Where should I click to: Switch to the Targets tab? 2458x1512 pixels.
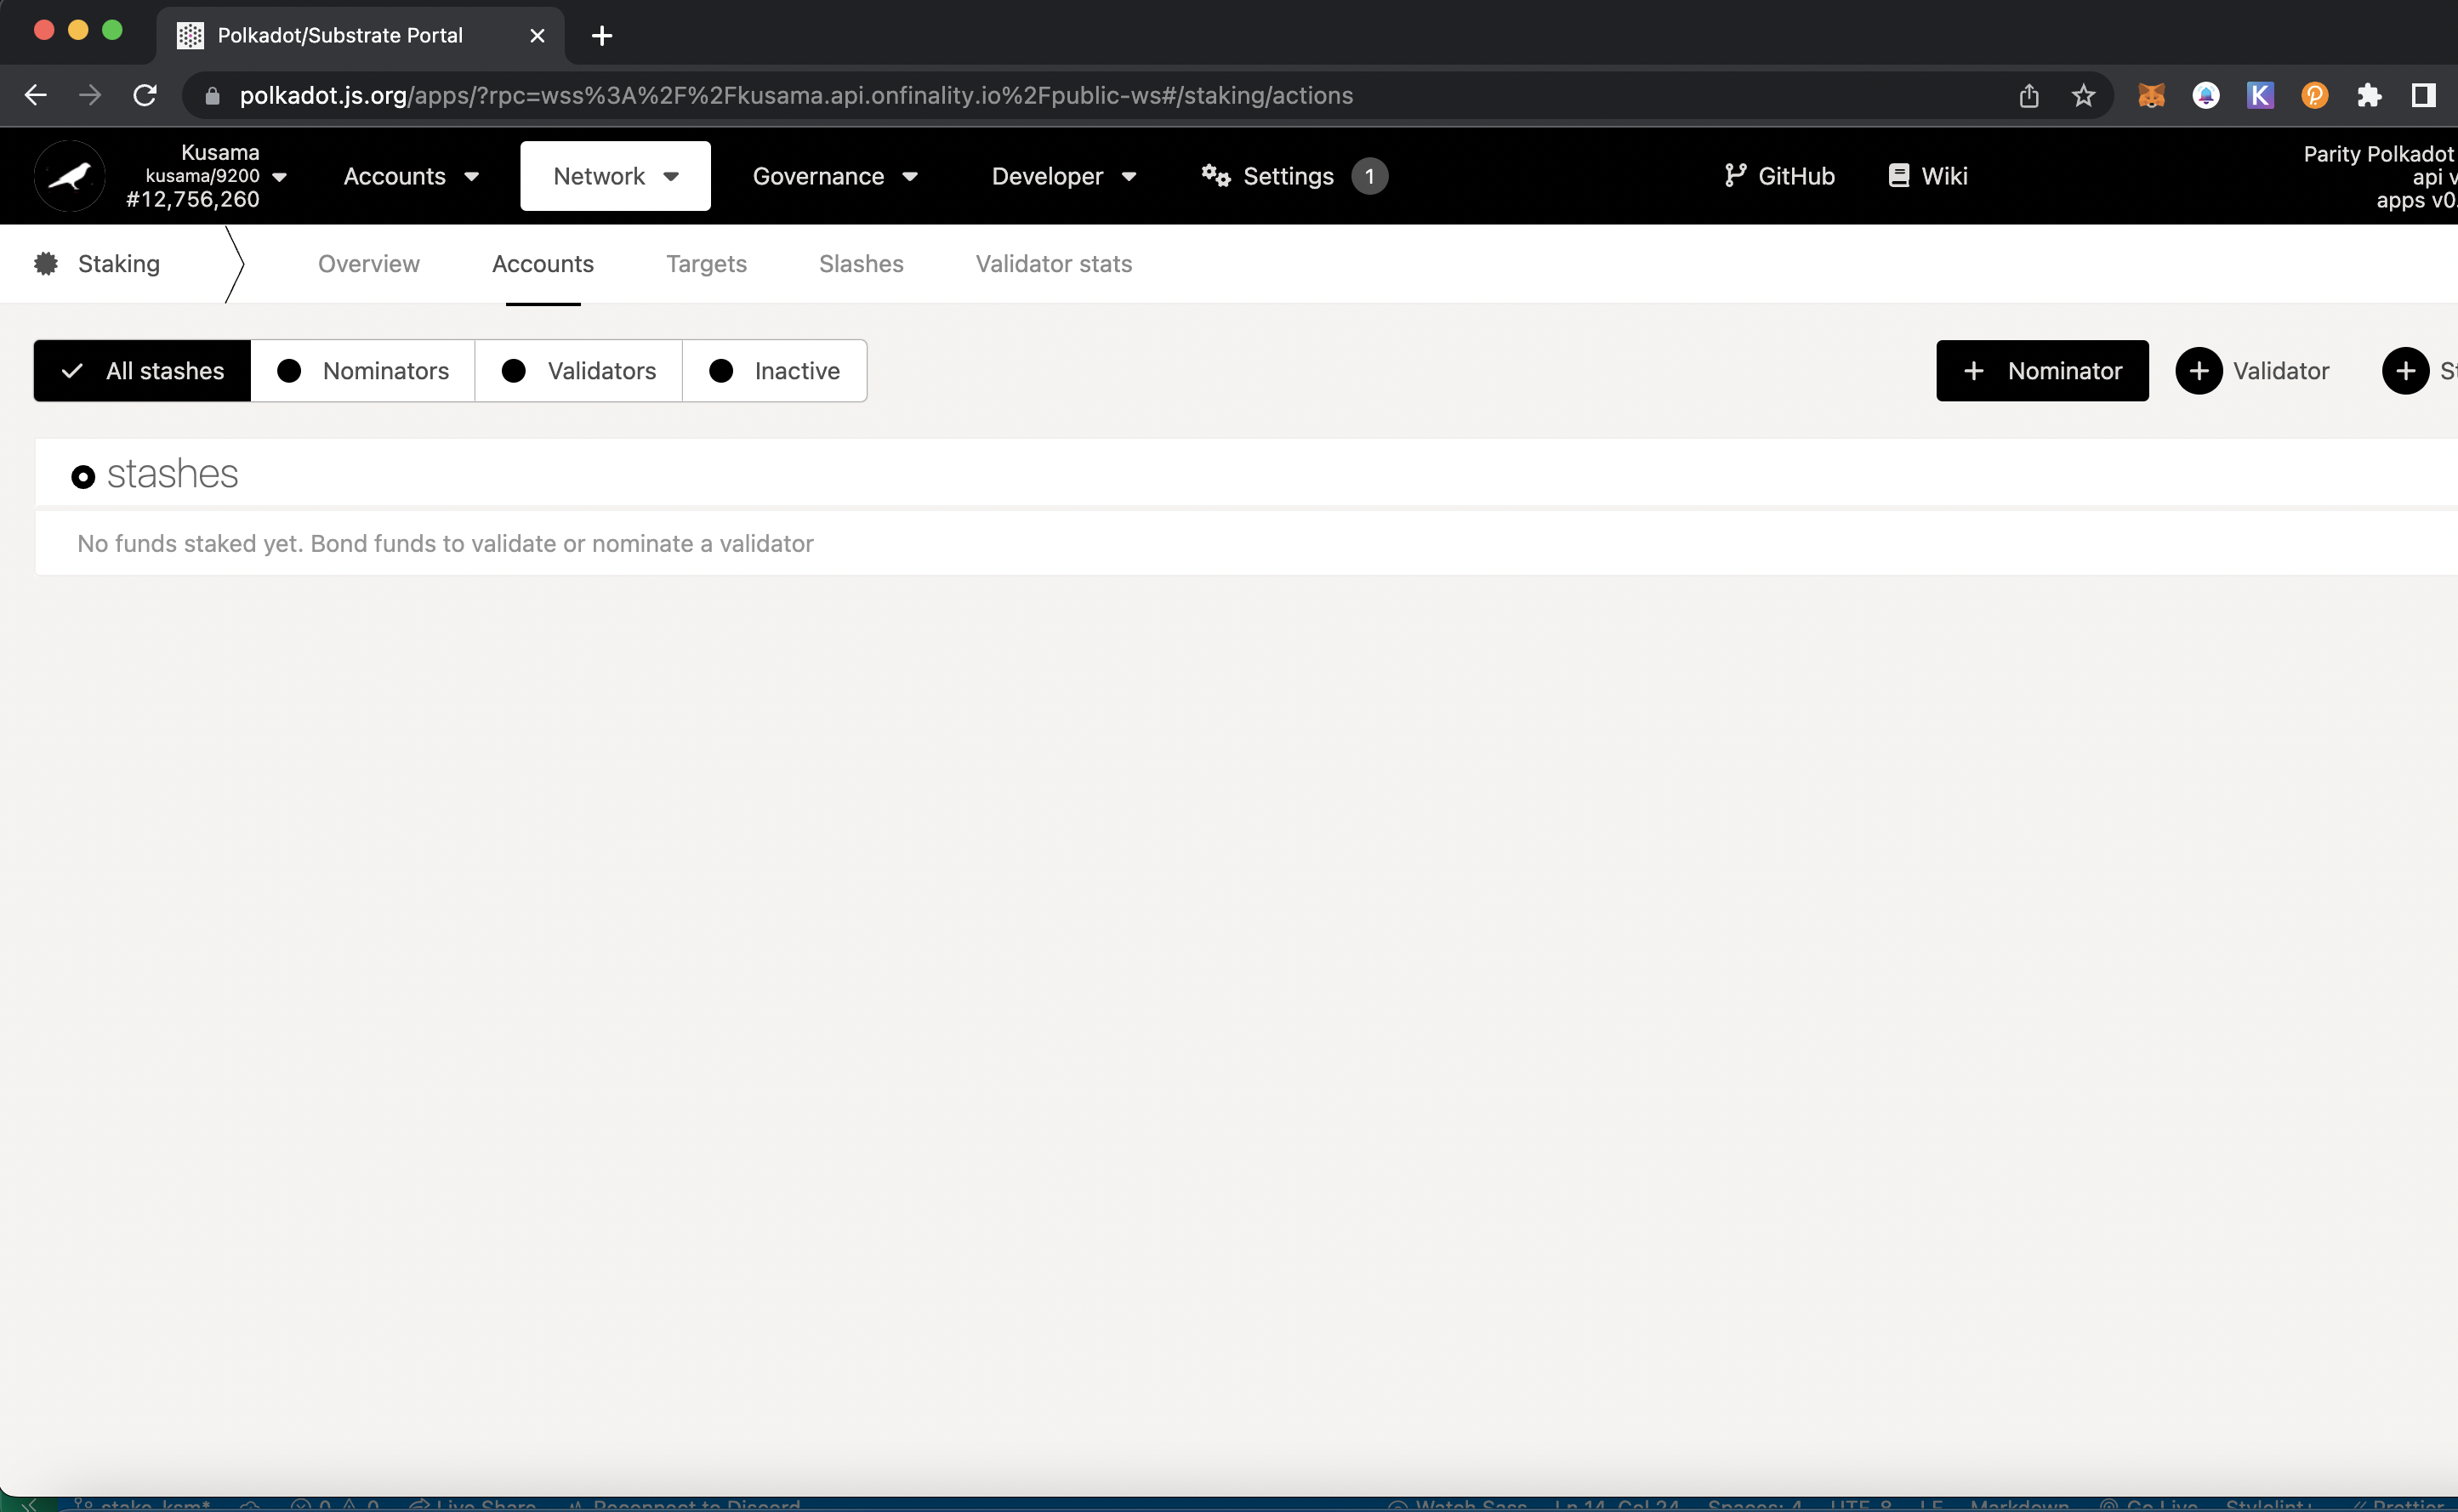[x=706, y=264]
